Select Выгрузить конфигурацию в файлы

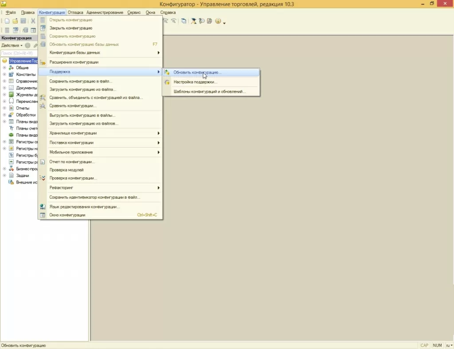pyautogui.click(x=100, y=115)
